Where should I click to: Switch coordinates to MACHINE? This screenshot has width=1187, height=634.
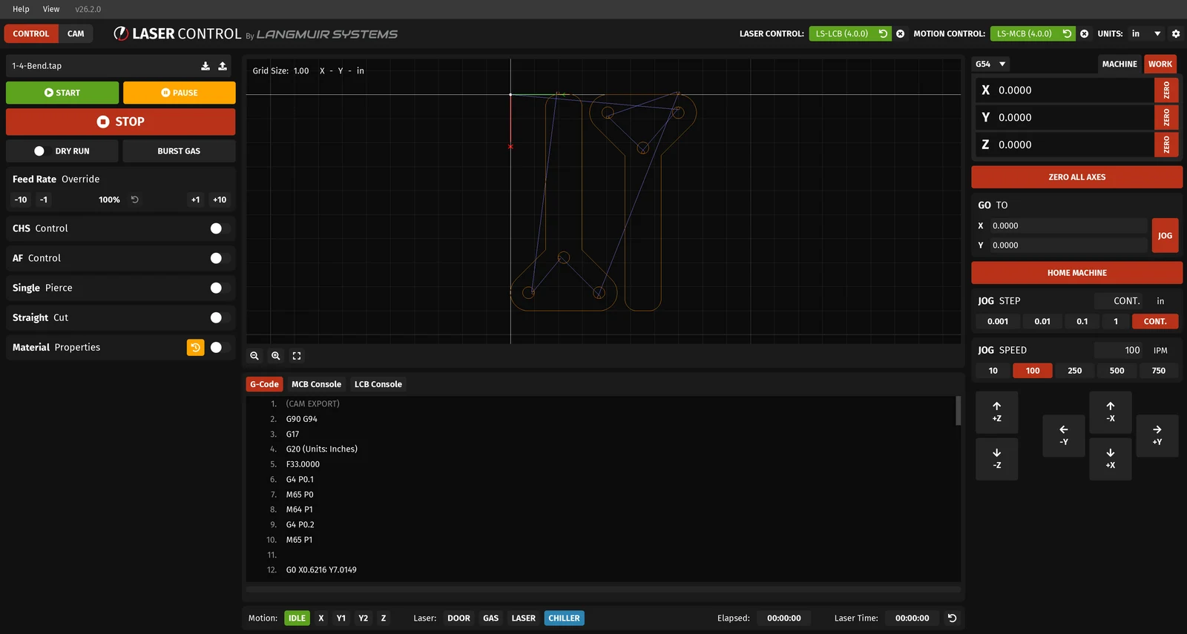1119,65
